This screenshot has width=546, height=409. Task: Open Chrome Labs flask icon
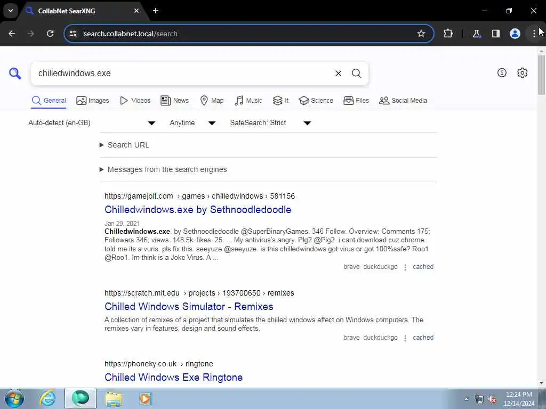coord(476,34)
